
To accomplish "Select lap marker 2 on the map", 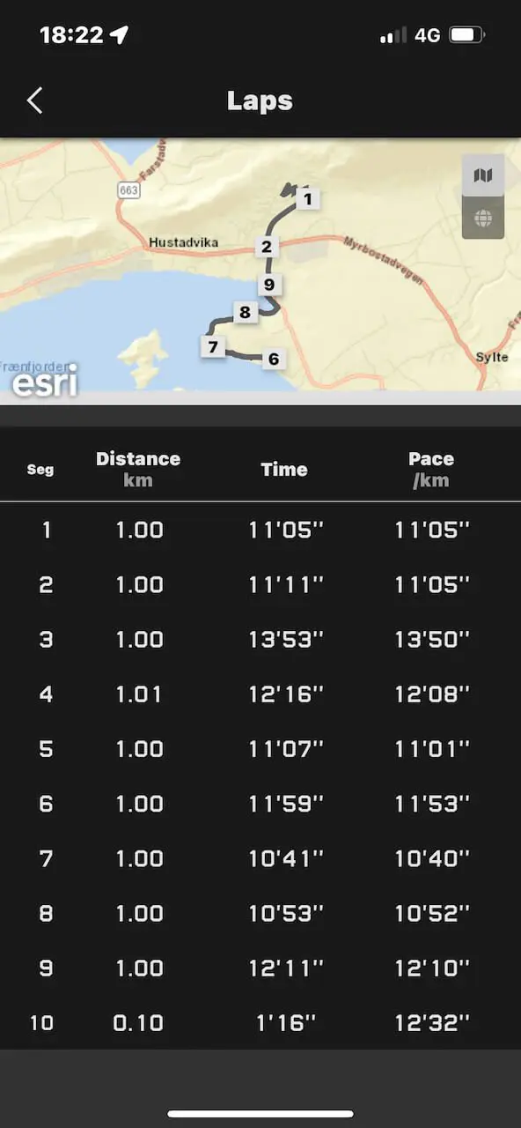I will coord(266,247).
